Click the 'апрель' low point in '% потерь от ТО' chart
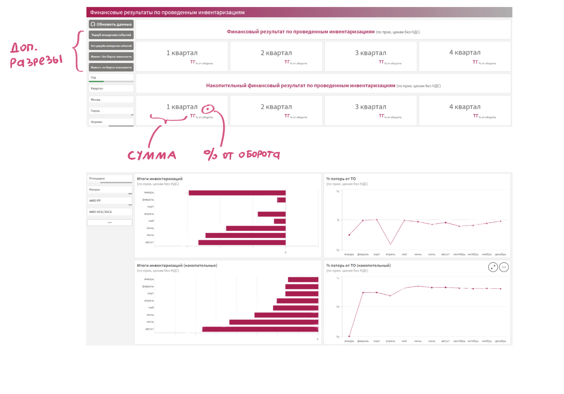The image size is (564, 394). coord(390,244)
